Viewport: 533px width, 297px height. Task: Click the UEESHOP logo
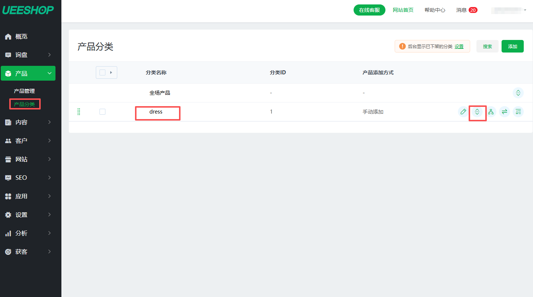pos(28,10)
